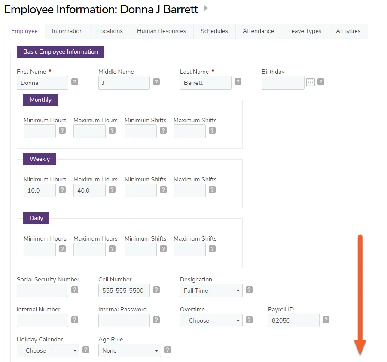Show help for Monthly Maximum Shifts
This screenshot has width=387, height=362.
click(x=212, y=130)
